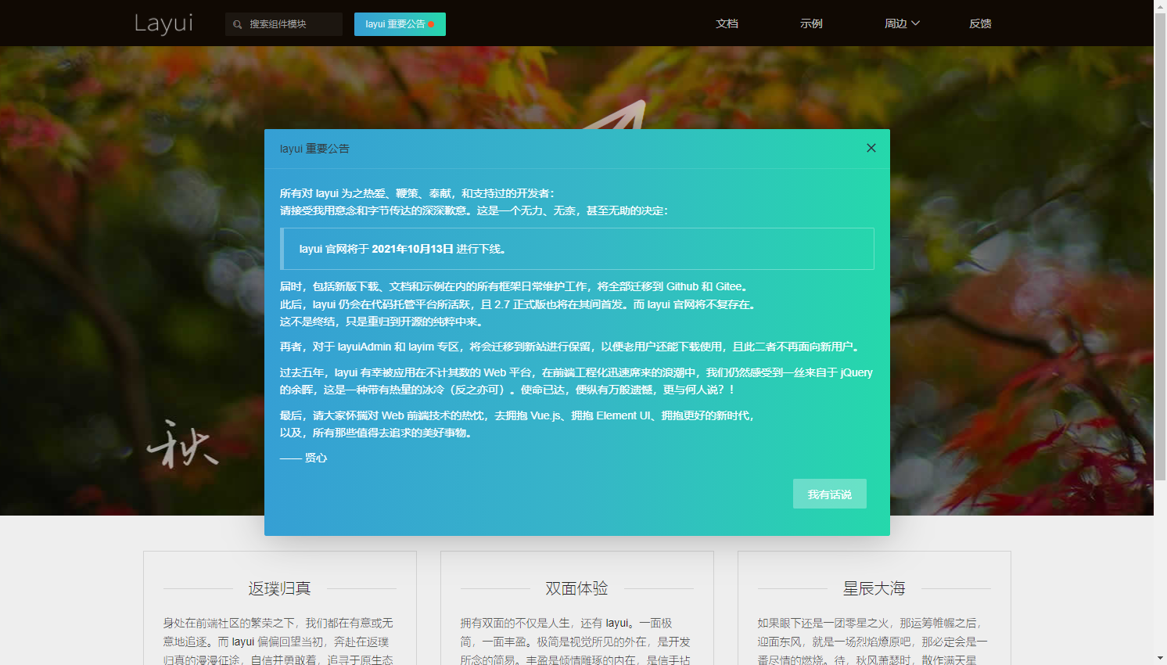Click the layui 重要公告 button

tap(400, 24)
